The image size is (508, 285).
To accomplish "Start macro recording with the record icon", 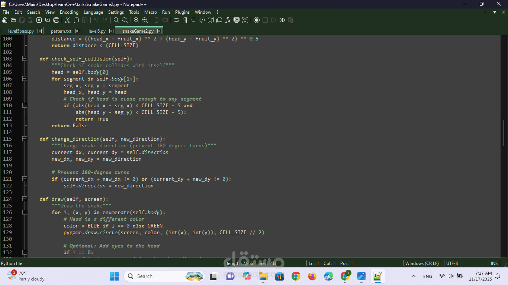I will click(257, 20).
